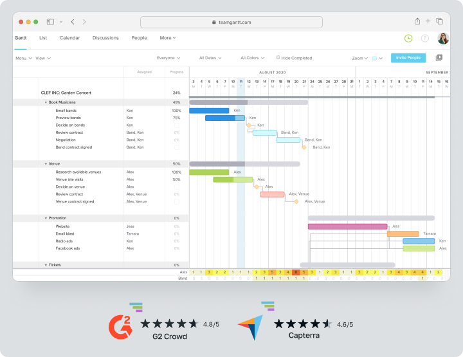
Task: Toggle the browser sidebar icon
Action: click(50, 22)
